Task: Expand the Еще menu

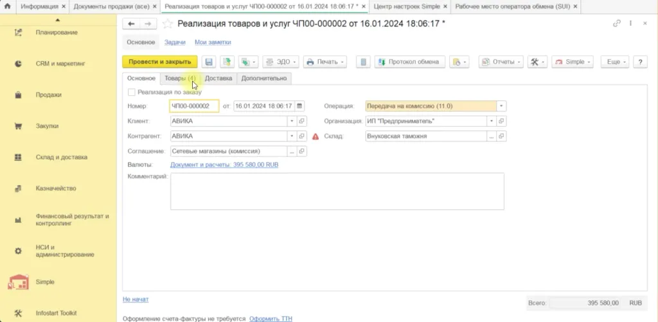Action: click(616, 62)
